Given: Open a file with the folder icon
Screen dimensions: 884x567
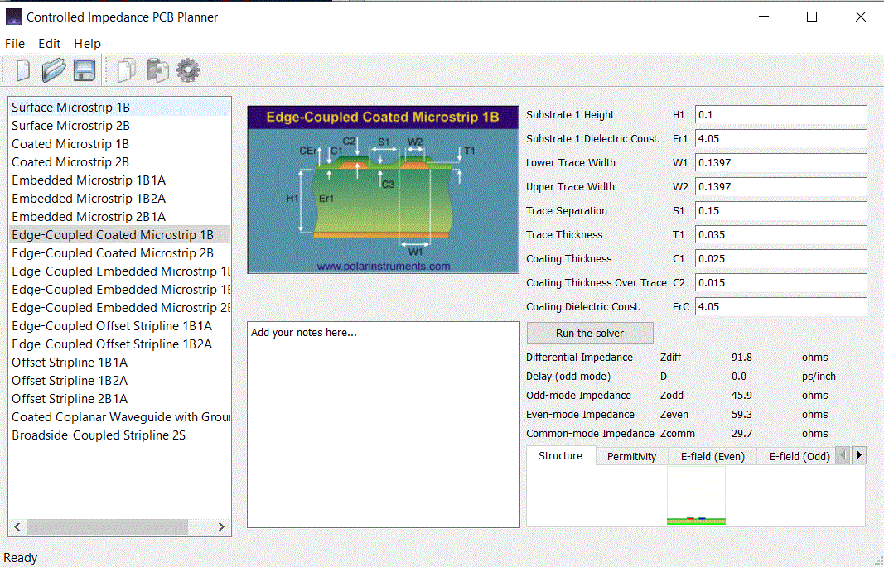Looking at the screenshot, I should 54,70.
